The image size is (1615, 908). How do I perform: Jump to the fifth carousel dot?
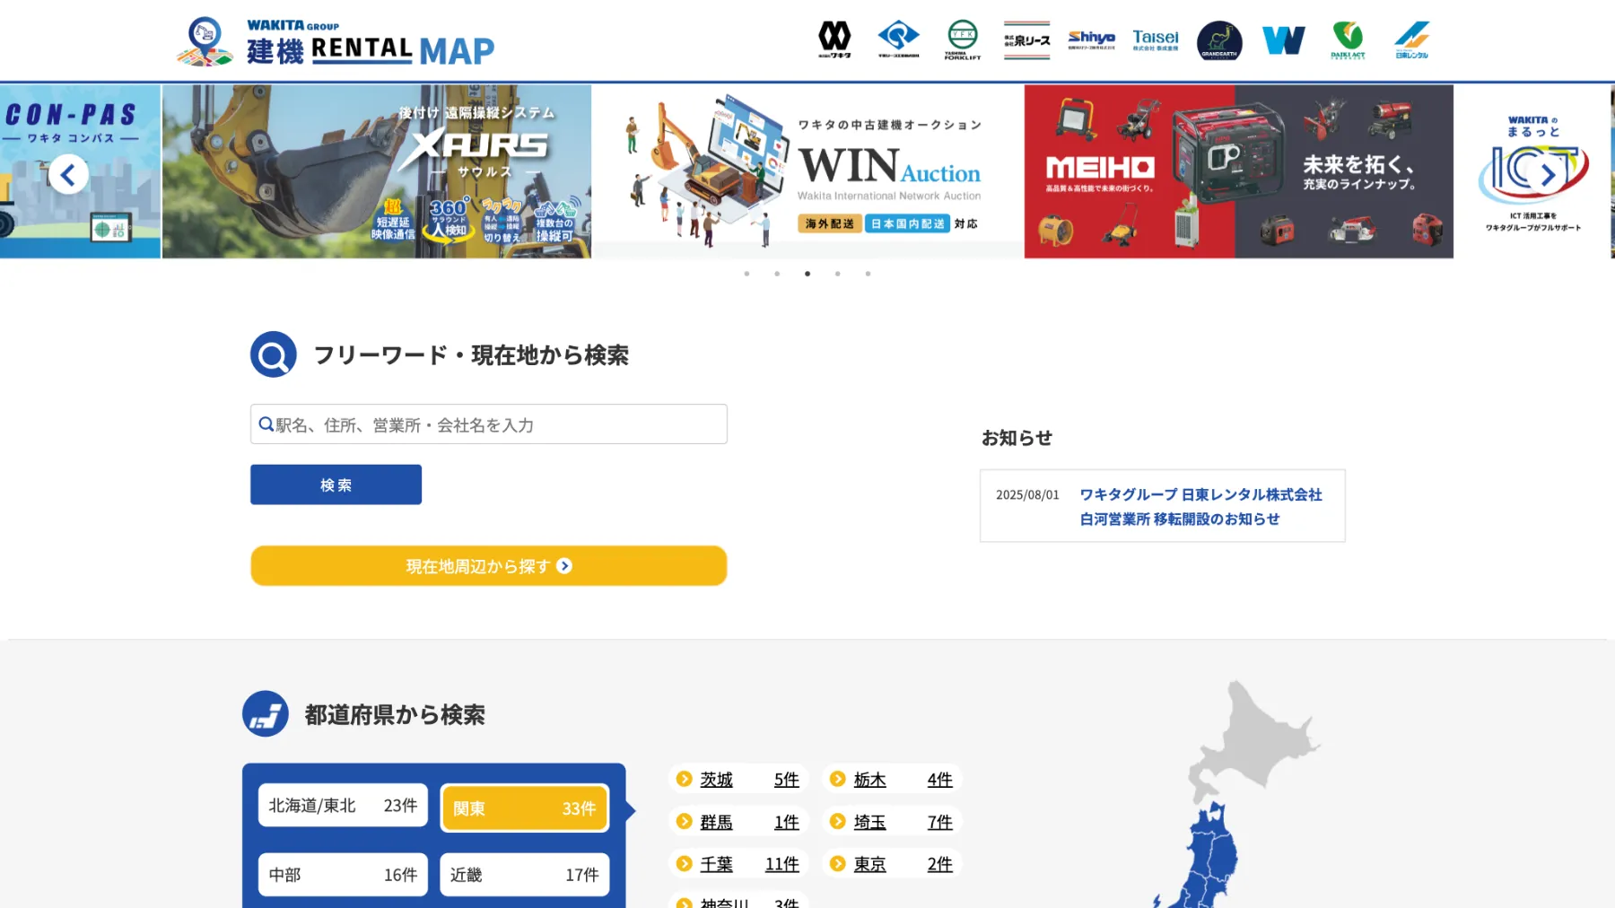[x=868, y=274]
